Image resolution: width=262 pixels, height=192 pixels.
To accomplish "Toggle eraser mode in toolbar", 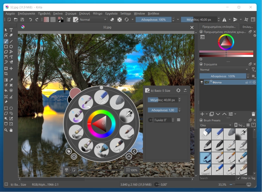I will pos(112,20).
